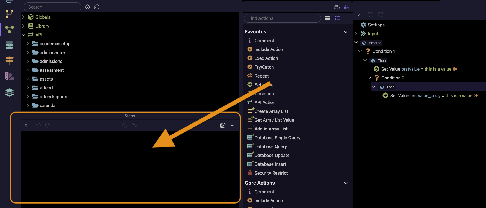
Task: Click the AI robot assistant icon
Action: [x=337, y=7]
